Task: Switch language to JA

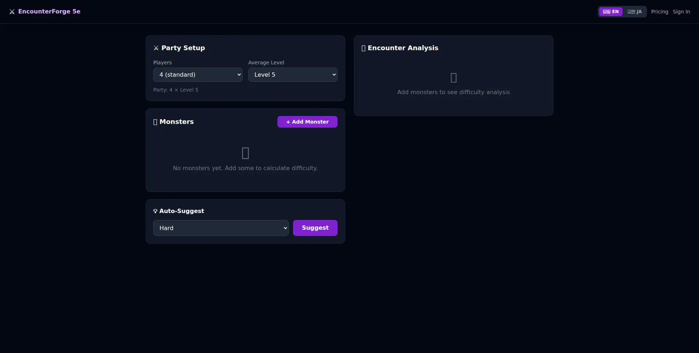Action: point(635,12)
